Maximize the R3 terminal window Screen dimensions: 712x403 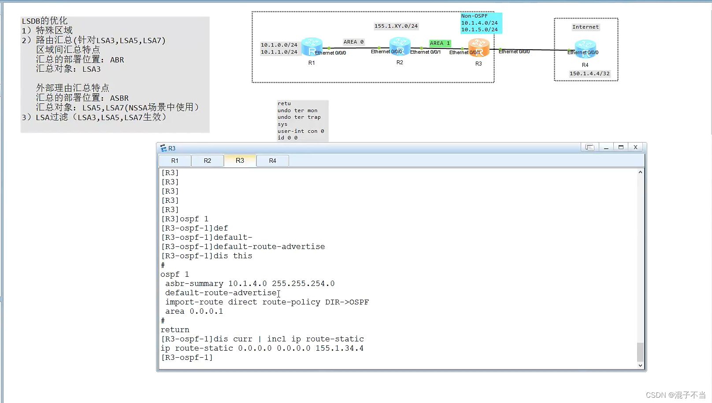click(621, 147)
